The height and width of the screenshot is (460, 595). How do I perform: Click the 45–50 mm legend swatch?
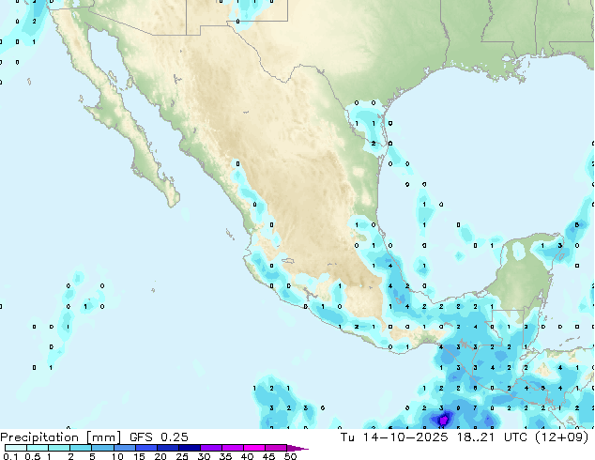(x=276, y=448)
